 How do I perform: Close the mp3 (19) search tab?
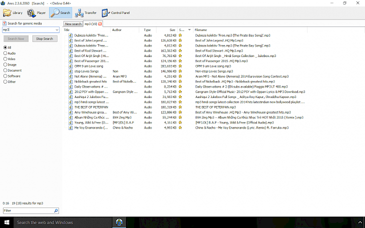pyautogui.click(x=100, y=24)
